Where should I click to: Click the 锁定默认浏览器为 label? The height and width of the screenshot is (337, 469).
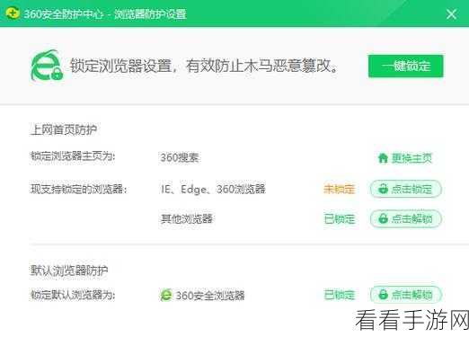73,295
